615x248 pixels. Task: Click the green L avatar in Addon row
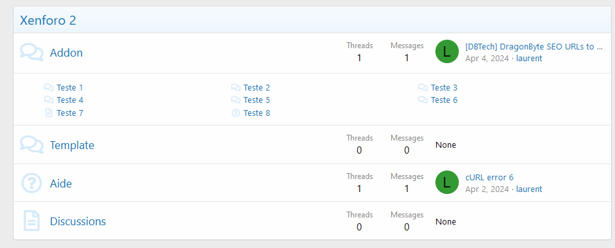click(x=447, y=51)
